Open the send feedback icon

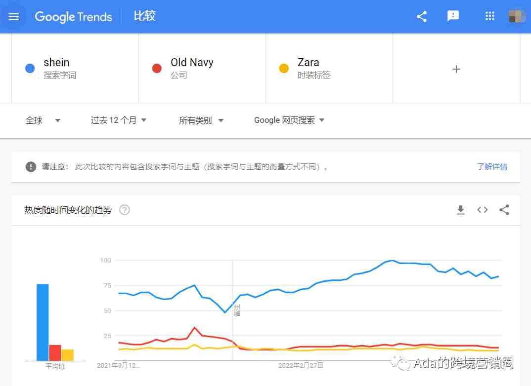point(453,16)
